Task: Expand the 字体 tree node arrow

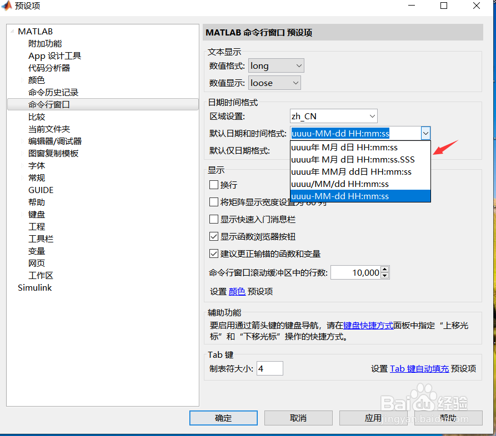Action: click(x=22, y=165)
